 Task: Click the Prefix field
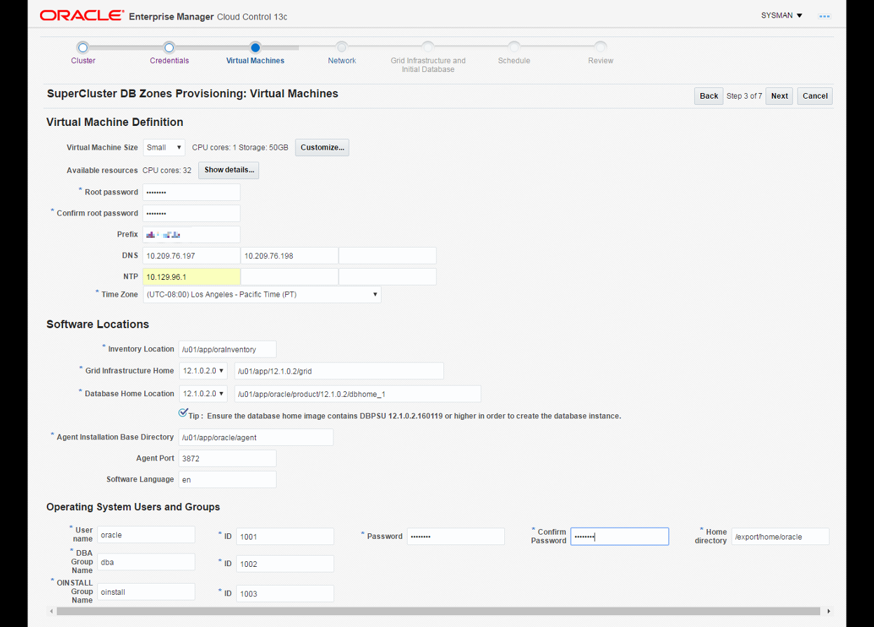[x=192, y=234]
